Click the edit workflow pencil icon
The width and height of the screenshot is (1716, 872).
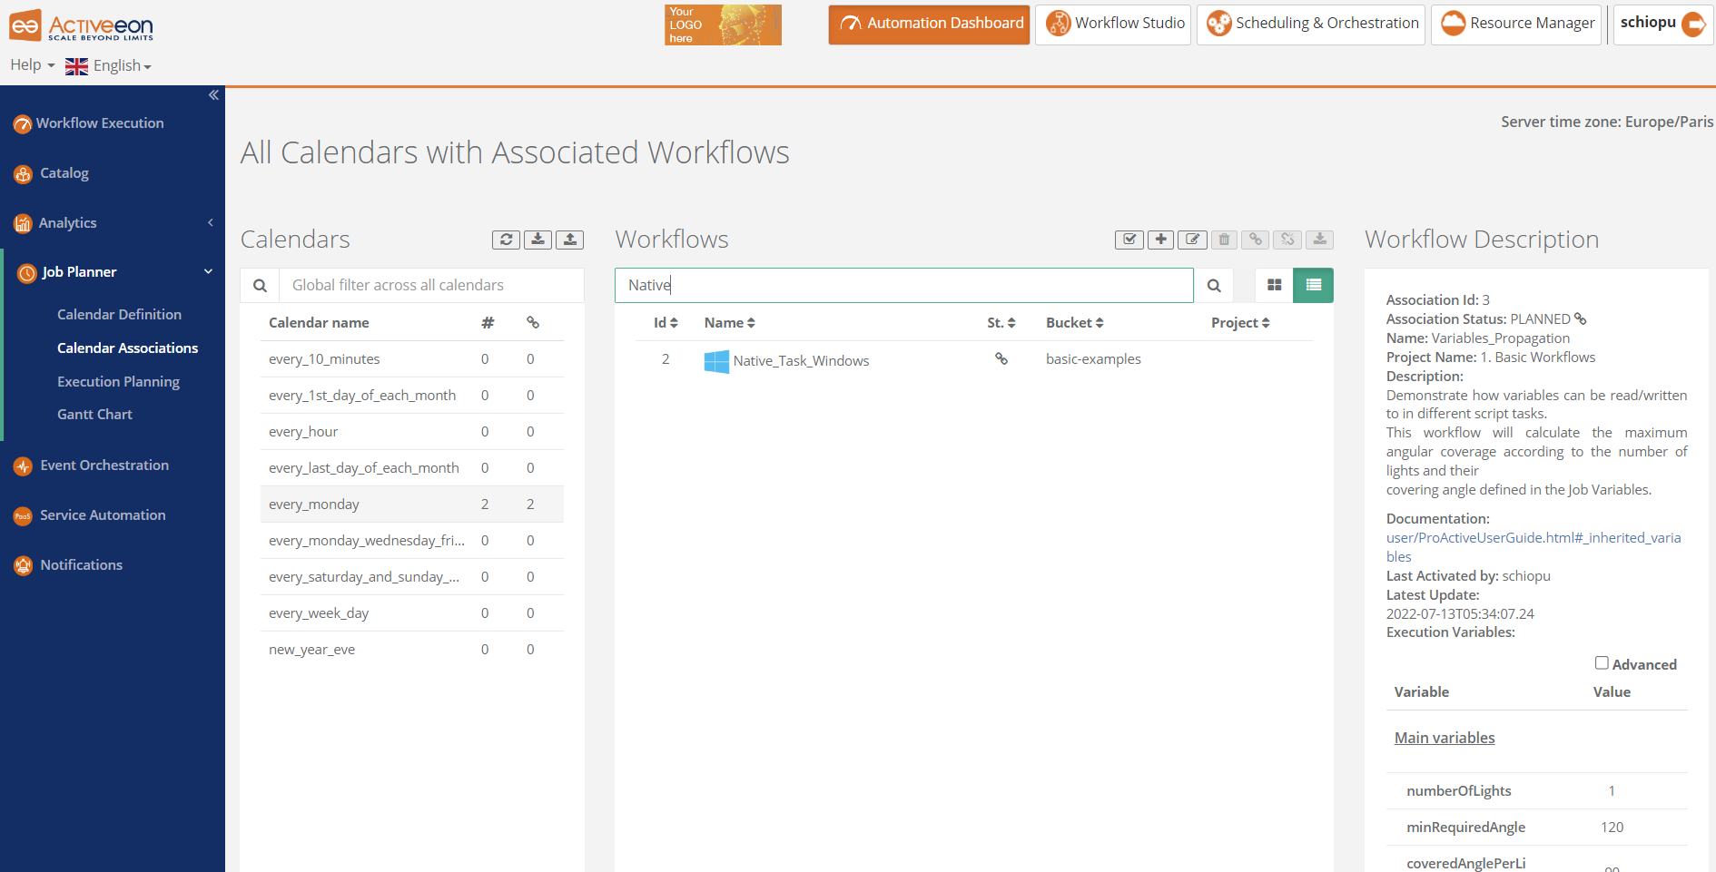point(1192,240)
